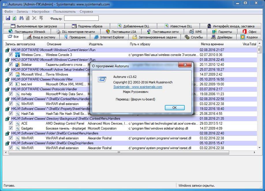Close the About Autoruns dialog

click(185, 65)
